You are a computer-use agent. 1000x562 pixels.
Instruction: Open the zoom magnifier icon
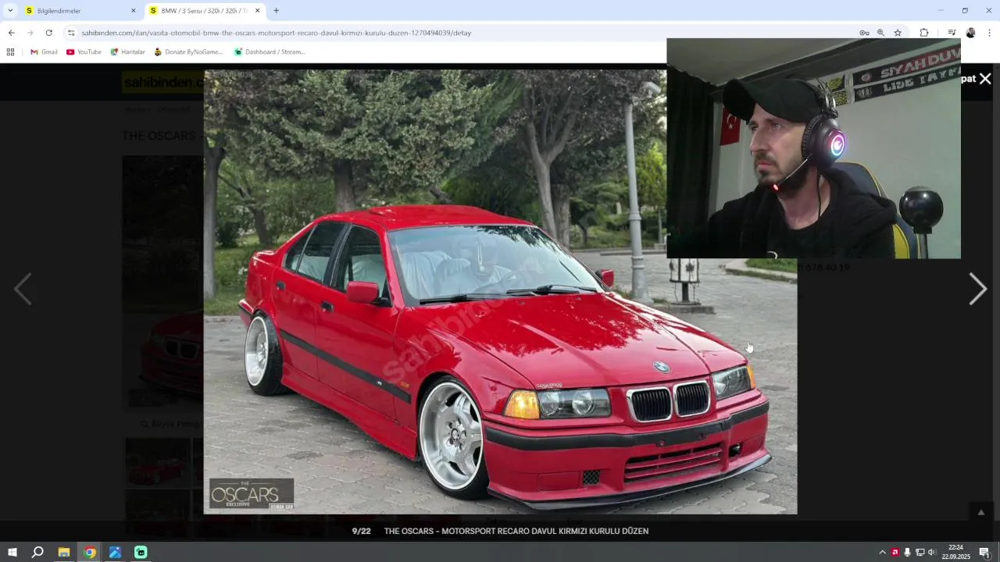(880, 33)
